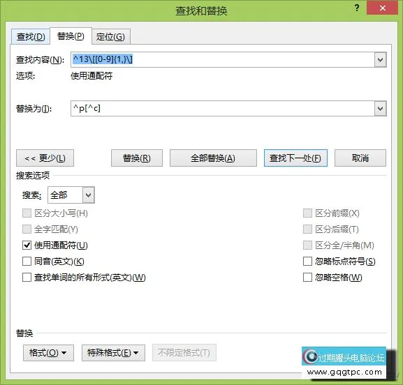Open the 特殊格式(E) dropdown menu
This screenshot has width=403, height=385.
[x=113, y=353]
